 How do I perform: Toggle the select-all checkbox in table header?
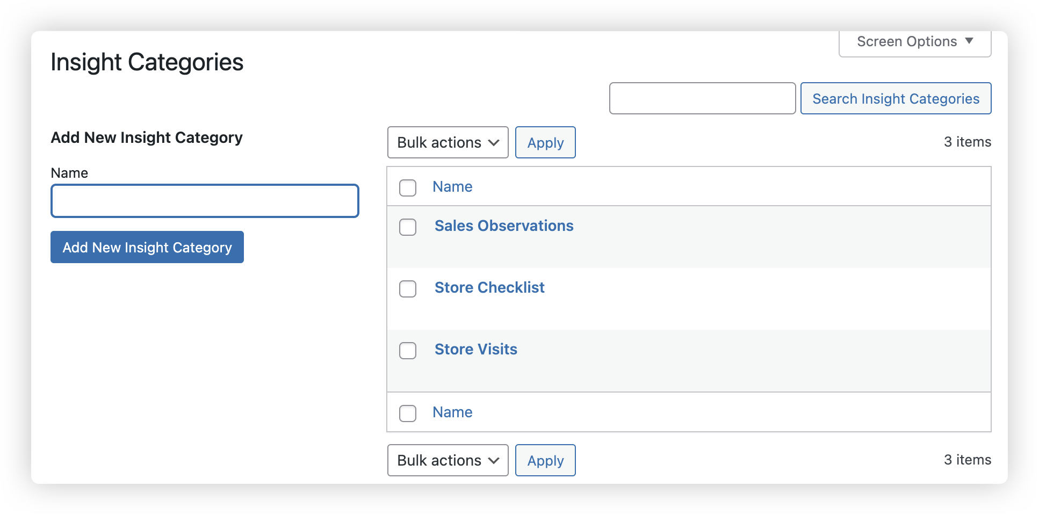(x=408, y=188)
